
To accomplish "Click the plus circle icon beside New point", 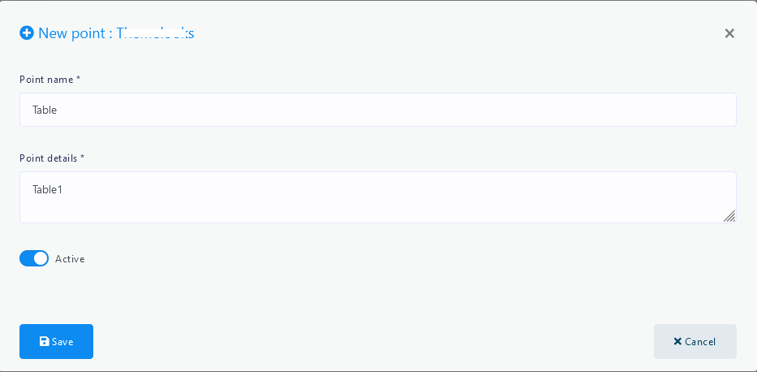I will pyautogui.click(x=27, y=33).
